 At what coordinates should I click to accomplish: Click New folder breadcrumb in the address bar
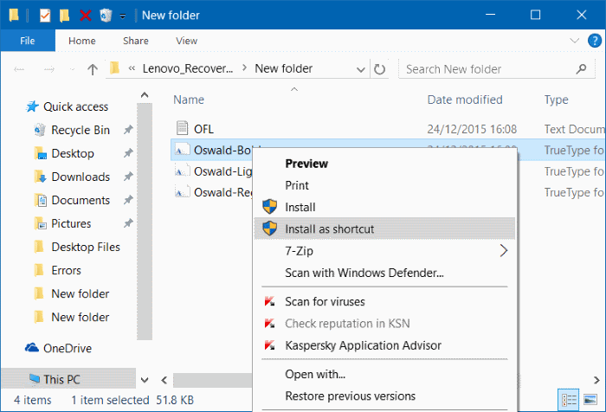point(283,68)
